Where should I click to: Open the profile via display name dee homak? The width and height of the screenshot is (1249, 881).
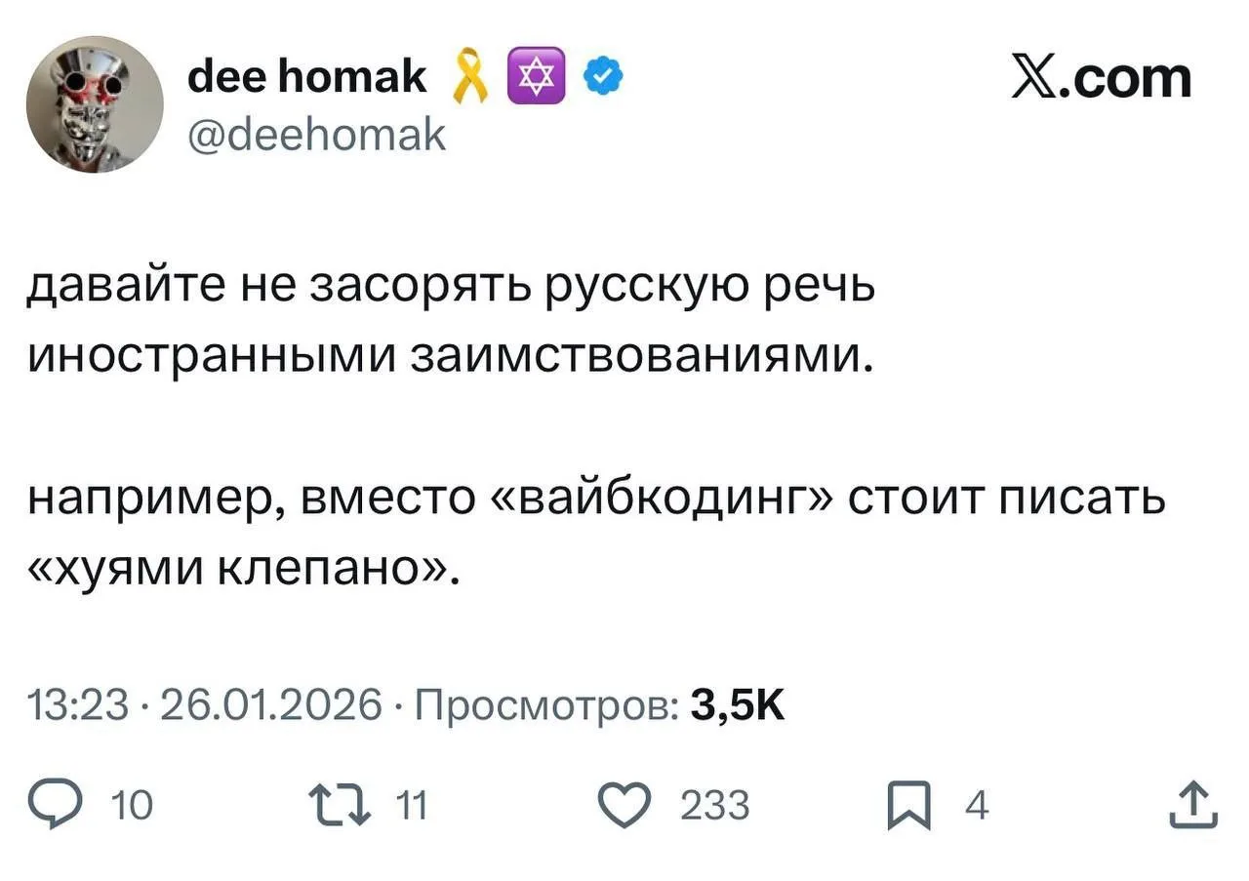click(306, 77)
